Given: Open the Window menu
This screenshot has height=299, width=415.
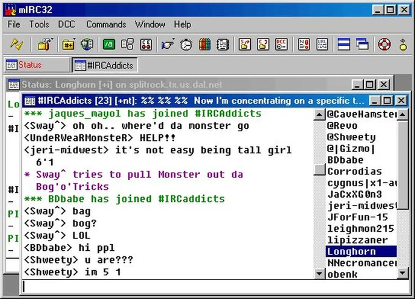Looking at the screenshot, I should (150, 24).
